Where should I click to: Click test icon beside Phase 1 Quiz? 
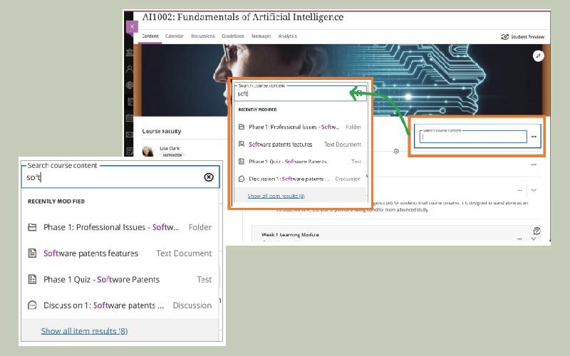[x=32, y=280]
